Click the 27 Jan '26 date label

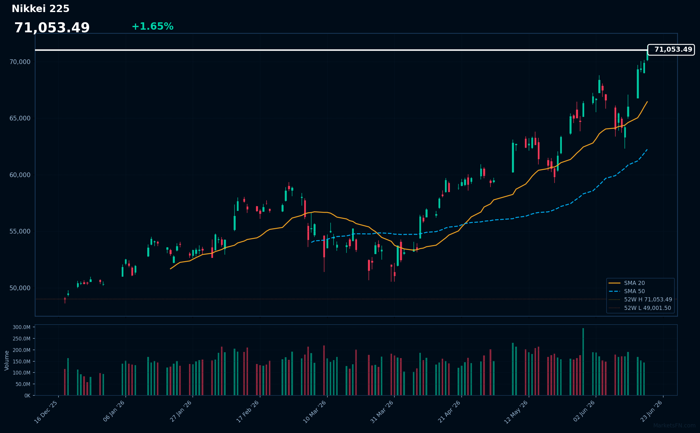(181, 412)
